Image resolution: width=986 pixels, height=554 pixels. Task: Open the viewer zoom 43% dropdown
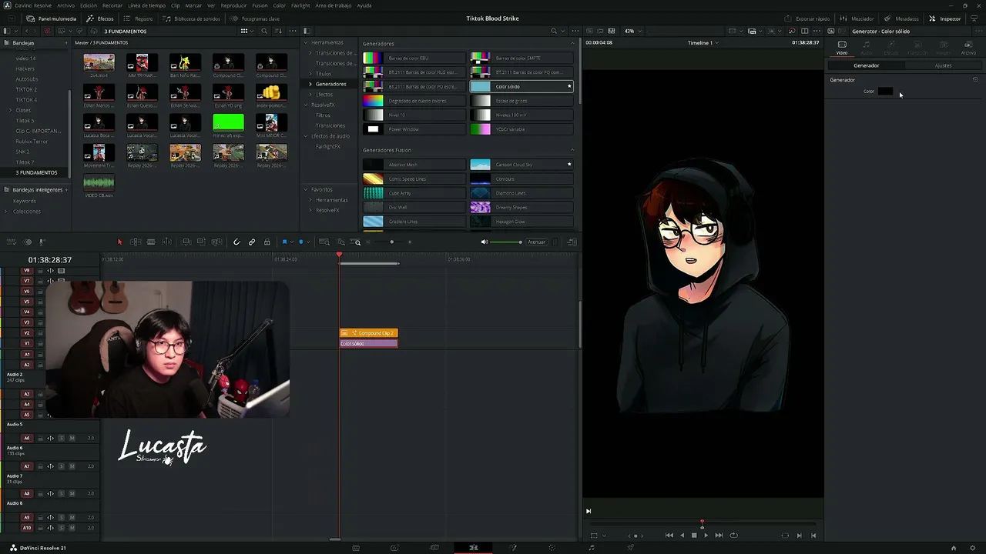pos(632,32)
